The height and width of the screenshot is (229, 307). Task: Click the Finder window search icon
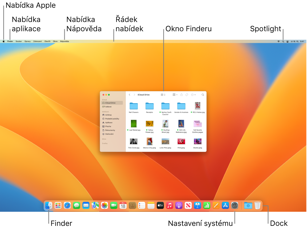[x=203, y=95]
